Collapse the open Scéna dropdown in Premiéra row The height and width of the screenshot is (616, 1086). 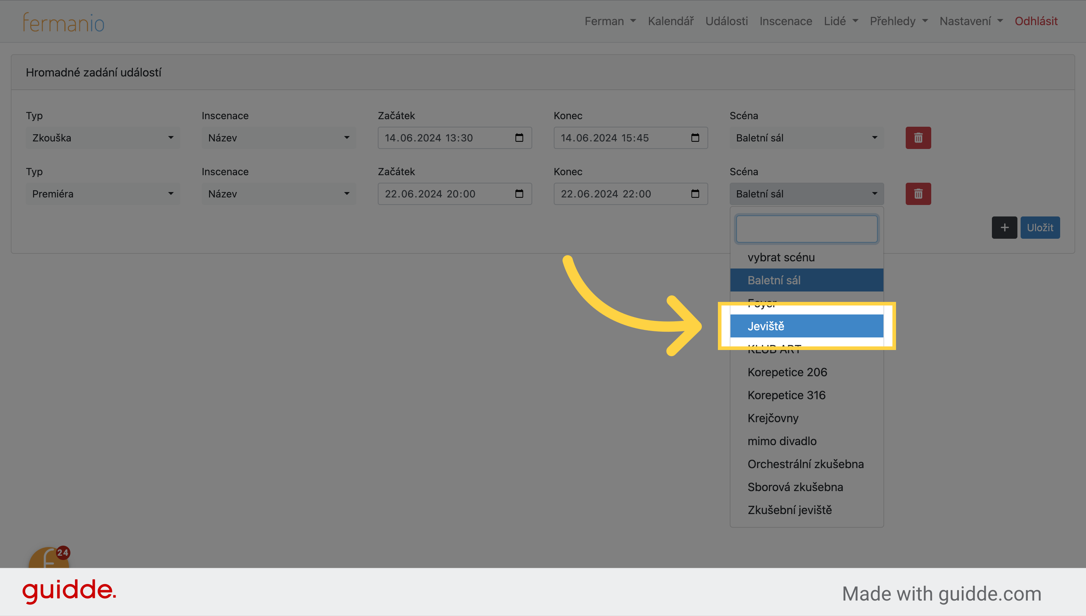coord(807,194)
